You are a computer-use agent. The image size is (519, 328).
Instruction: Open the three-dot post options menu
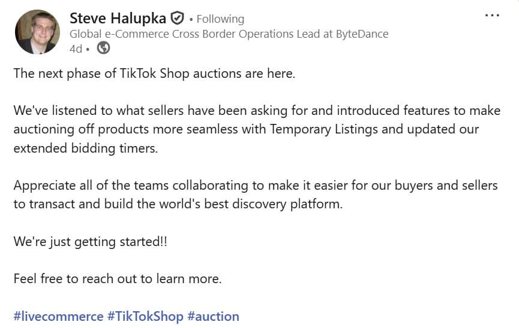click(x=491, y=16)
